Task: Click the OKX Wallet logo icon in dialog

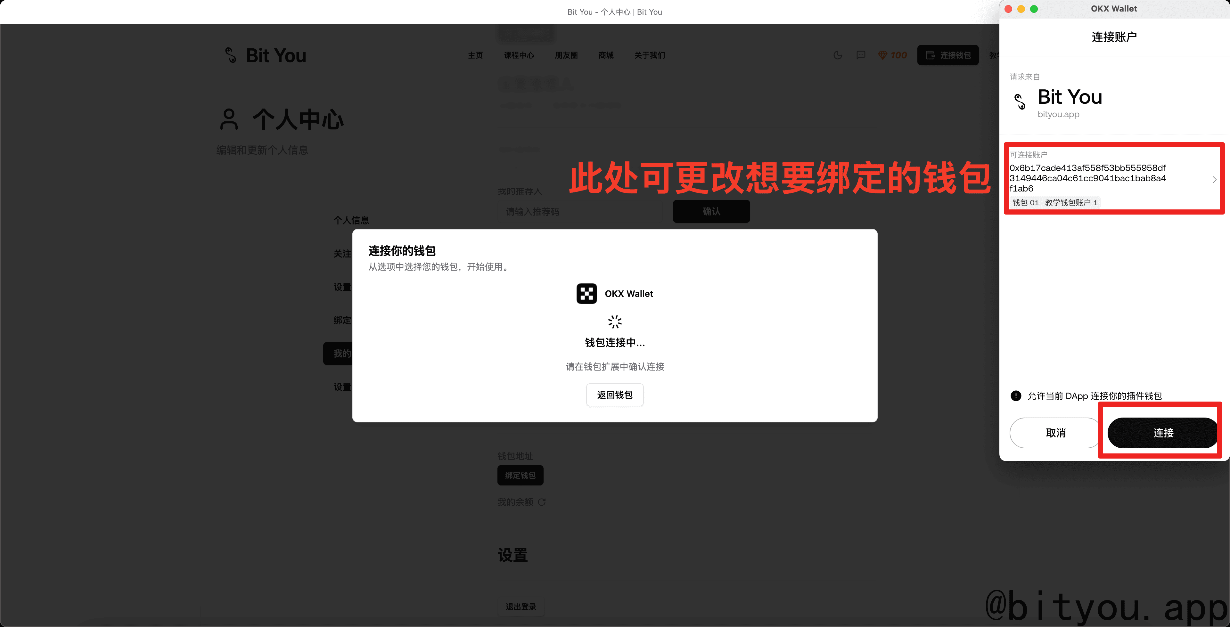Action: point(586,294)
